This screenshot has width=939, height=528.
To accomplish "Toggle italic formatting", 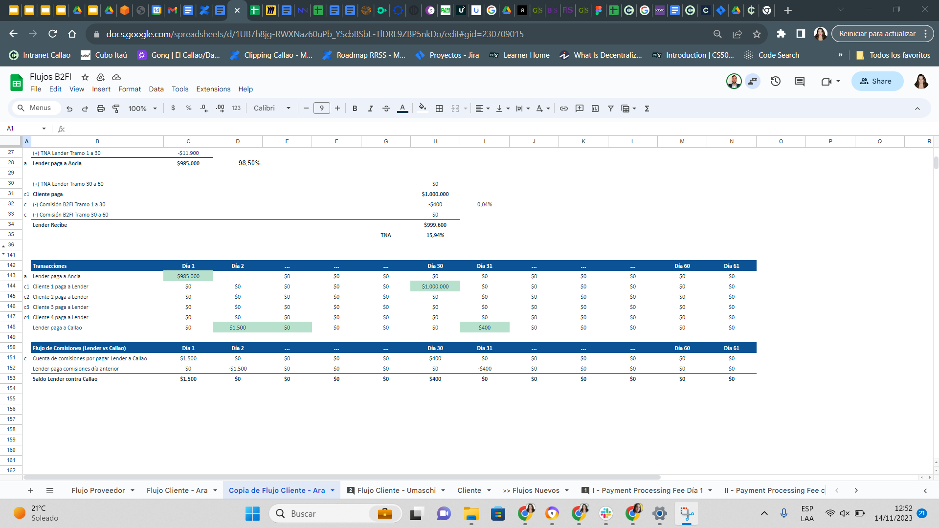I will tap(371, 109).
